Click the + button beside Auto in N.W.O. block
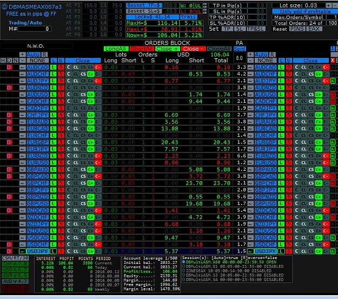Image resolution: width=338 pixels, height=299 pixels. (22, 55)
